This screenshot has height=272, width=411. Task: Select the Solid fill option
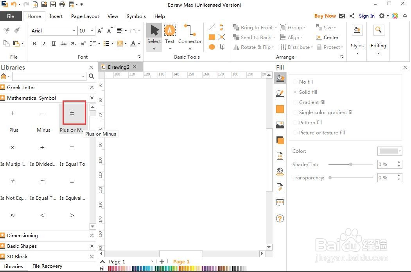click(x=305, y=92)
